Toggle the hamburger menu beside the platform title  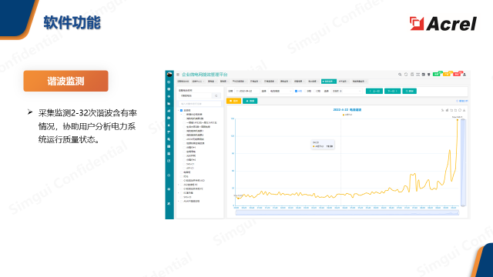click(178, 75)
